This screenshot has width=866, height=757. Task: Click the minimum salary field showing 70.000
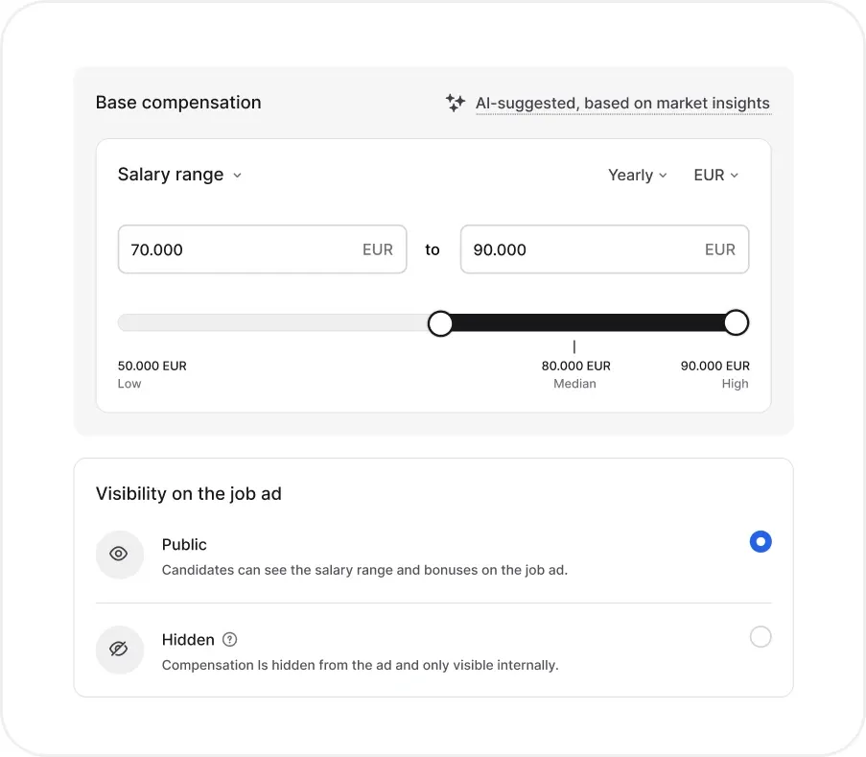263,249
